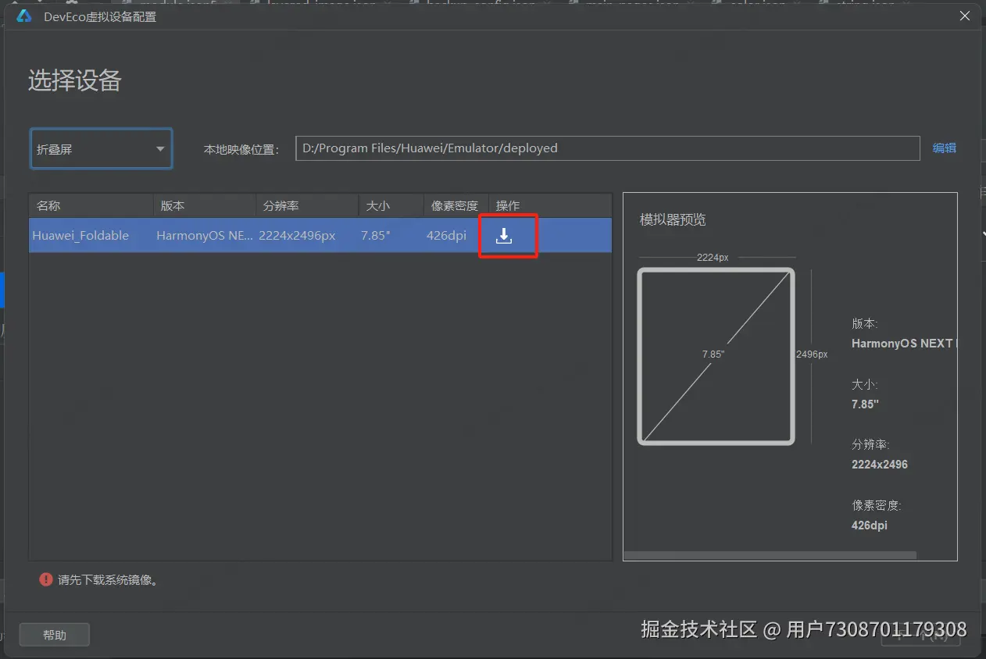Image resolution: width=986 pixels, height=659 pixels.
Task: Sort by the 名称 column header
Action: 91,205
